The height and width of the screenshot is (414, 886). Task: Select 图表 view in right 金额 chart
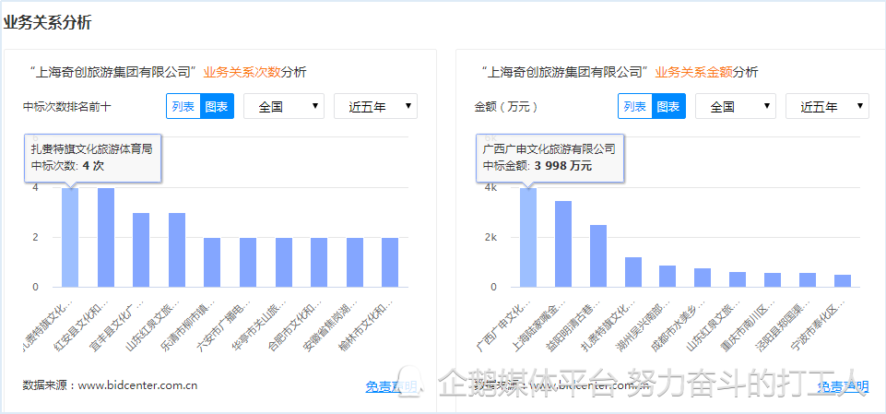668,106
